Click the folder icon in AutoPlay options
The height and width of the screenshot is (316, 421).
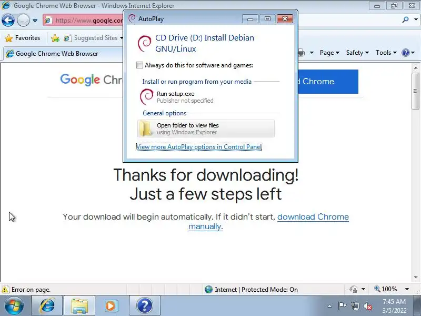146,129
